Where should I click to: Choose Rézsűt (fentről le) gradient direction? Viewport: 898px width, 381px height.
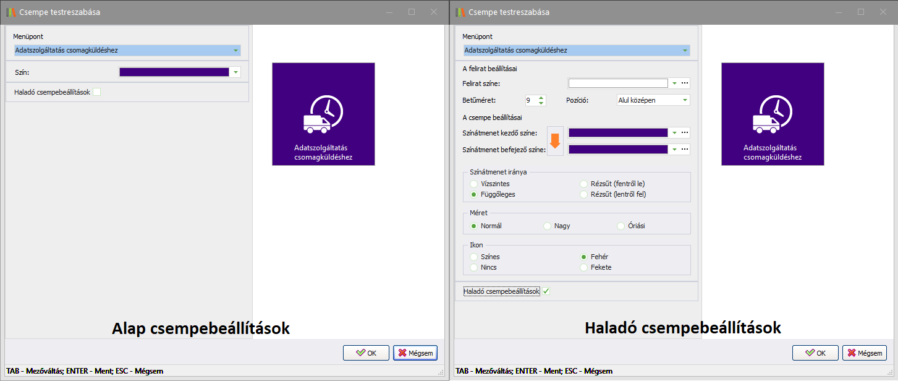coord(584,184)
